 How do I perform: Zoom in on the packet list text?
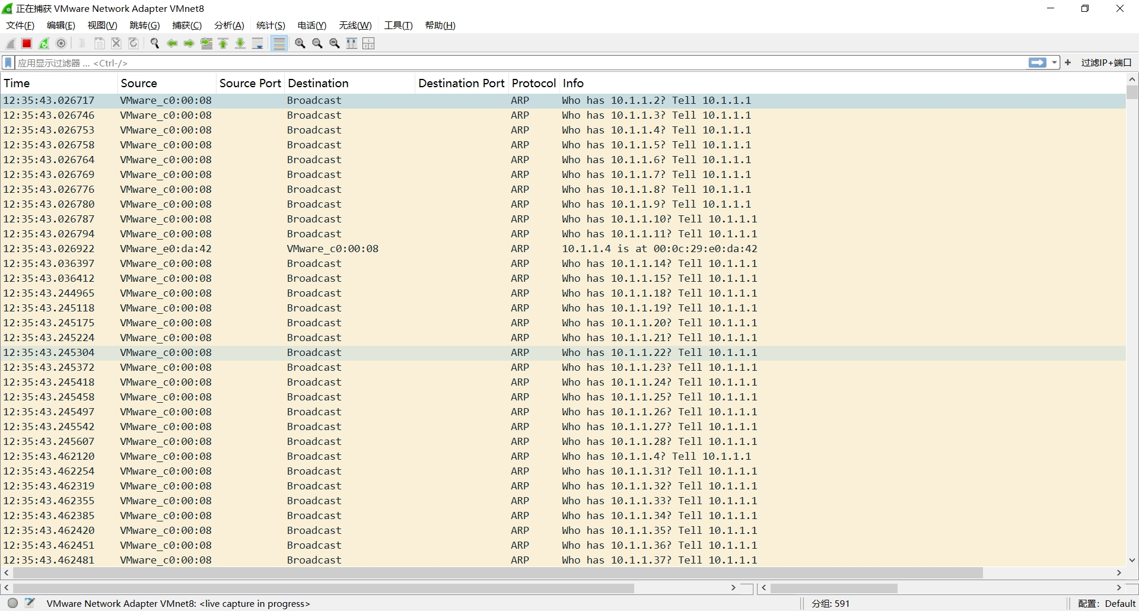pos(300,43)
